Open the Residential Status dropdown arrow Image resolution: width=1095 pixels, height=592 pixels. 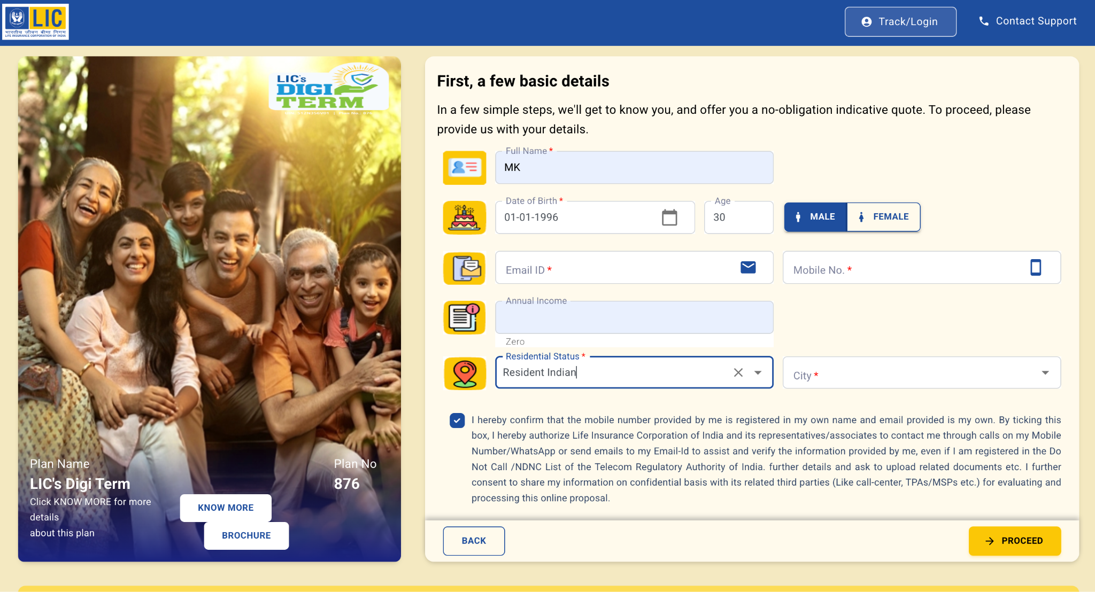pyautogui.click(x=758, y=372)
